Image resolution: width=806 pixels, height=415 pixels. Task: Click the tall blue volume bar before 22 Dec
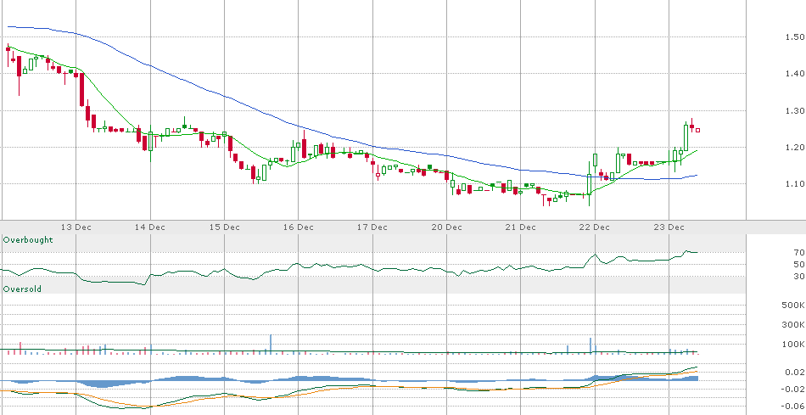[591, 345]
